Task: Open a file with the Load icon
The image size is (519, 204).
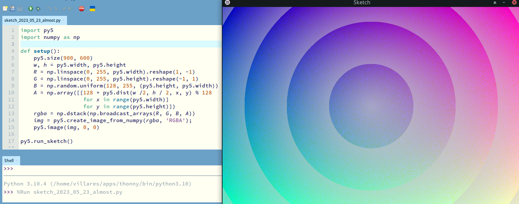Action: point(13,9)
